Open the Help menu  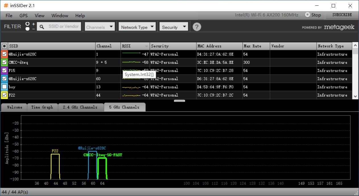pos(80,15)
